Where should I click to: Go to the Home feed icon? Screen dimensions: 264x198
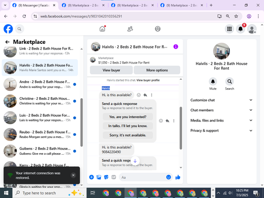[x=102, y=29]
